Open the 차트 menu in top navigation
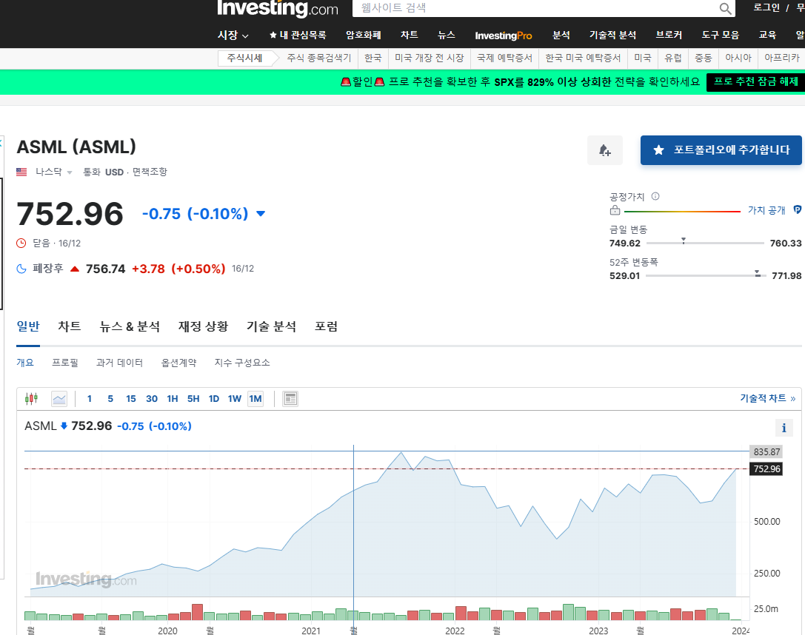This screenshot has height=635, width=805. click(x=410, y=35)
